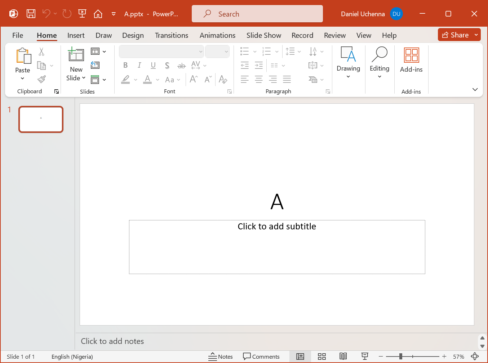488x363 pixels.
Task: Toggle the Comments pane
Action: 261,357
